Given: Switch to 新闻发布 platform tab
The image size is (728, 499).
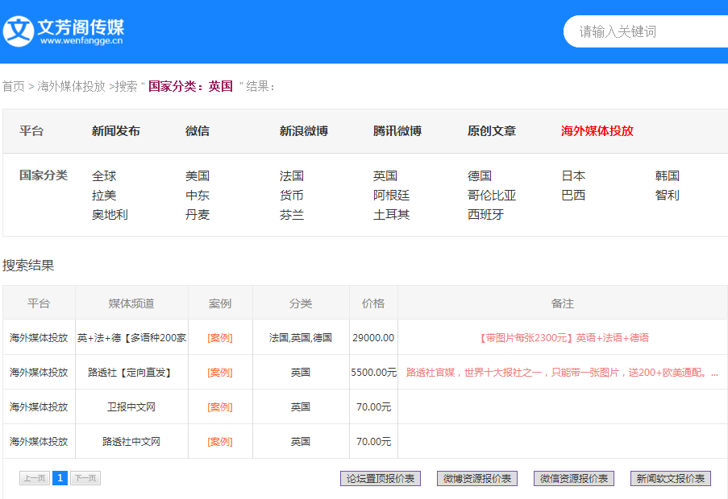Looking at the screenshot, I should coord(115,131).
